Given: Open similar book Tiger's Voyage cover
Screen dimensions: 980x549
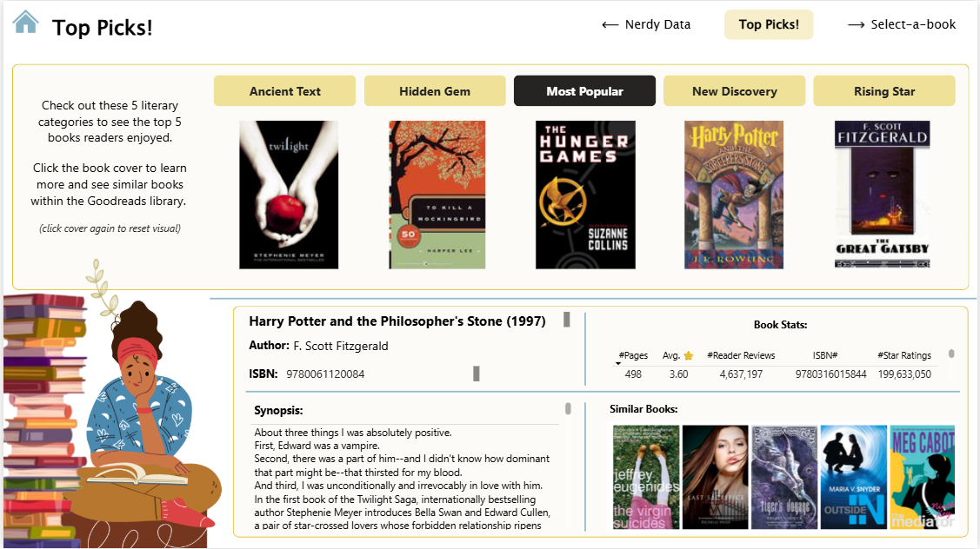Looking at the screenshot, I should click(784, 477).
